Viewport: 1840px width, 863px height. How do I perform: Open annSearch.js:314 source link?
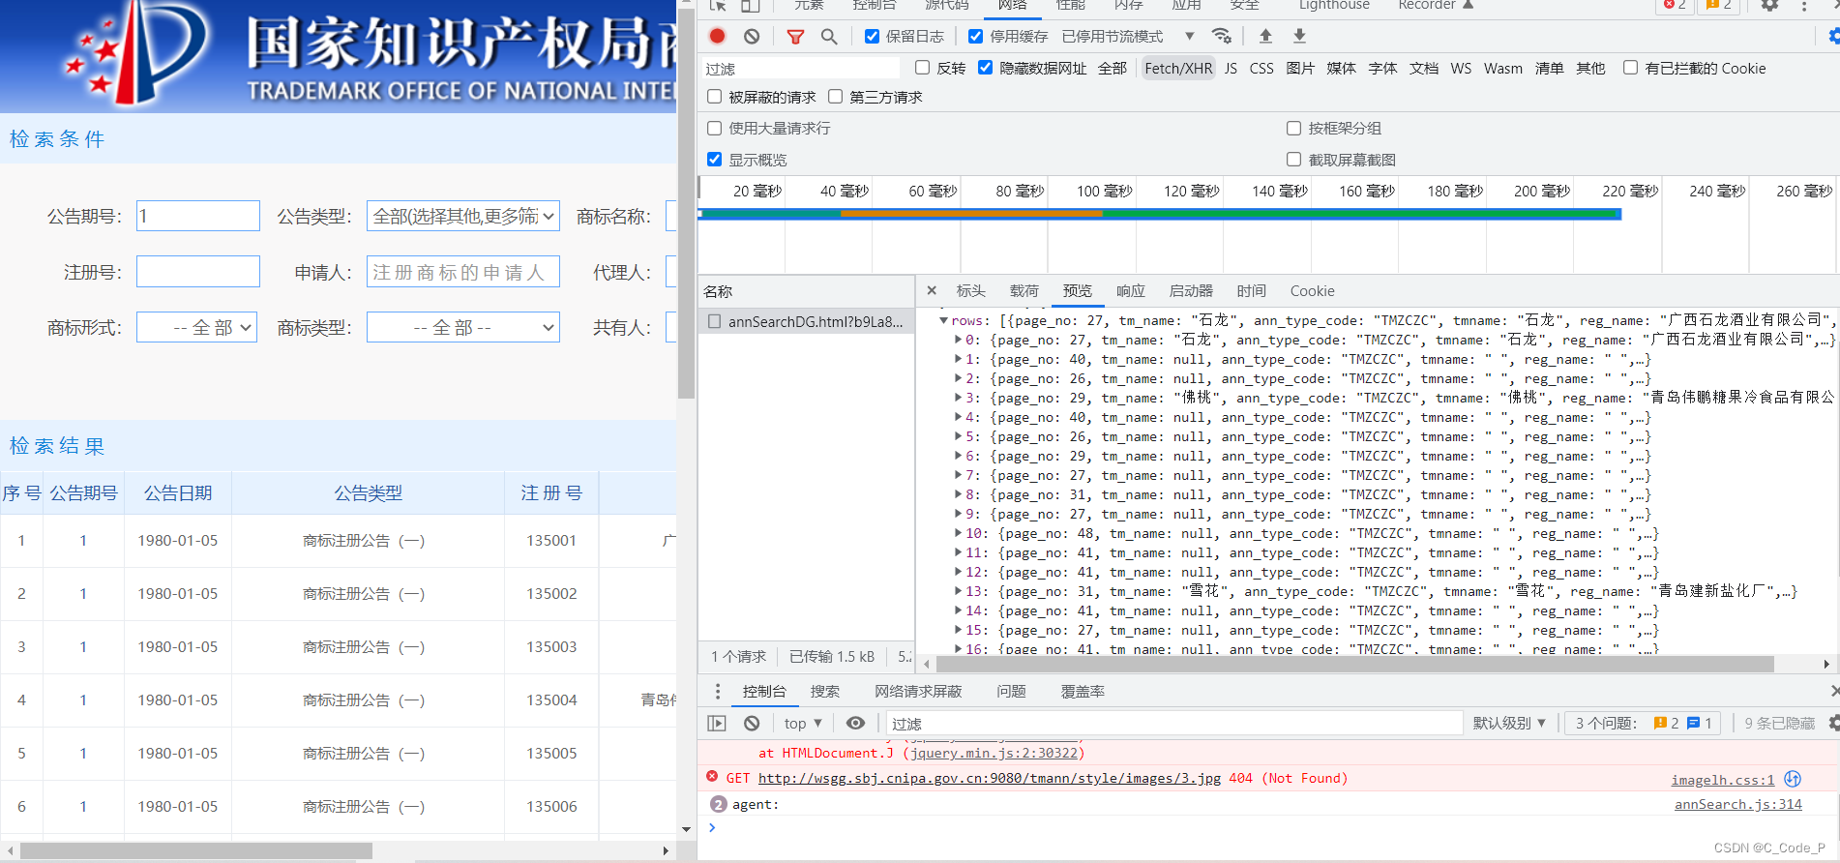(1737, 804)
